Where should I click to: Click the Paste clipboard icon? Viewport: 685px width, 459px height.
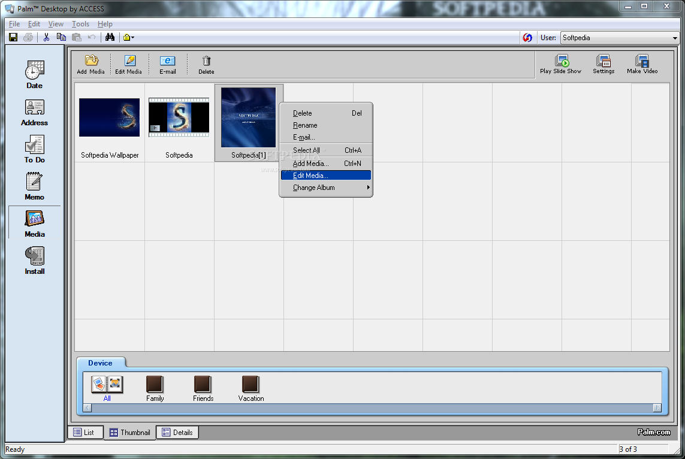77,38
